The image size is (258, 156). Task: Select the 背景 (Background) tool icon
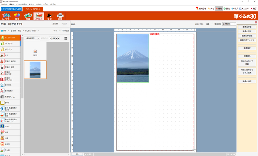pyautogui.click(x=17, y=16)
